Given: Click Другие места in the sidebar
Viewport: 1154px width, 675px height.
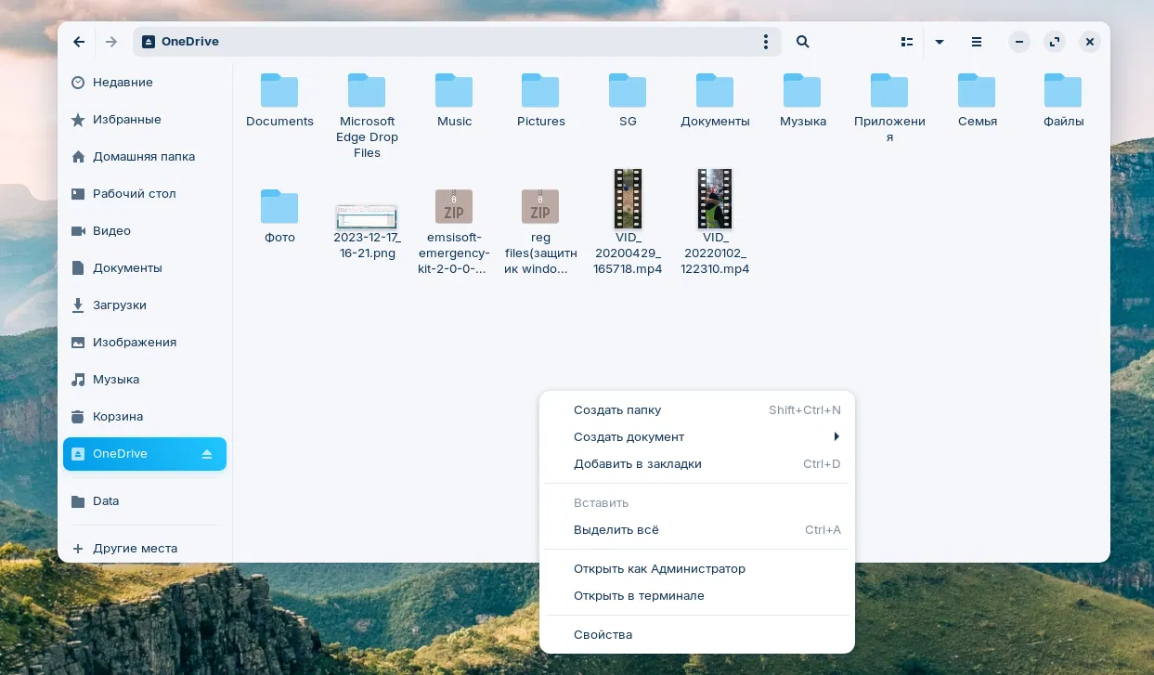Looking at the screenshot, I should click(145, 549).
